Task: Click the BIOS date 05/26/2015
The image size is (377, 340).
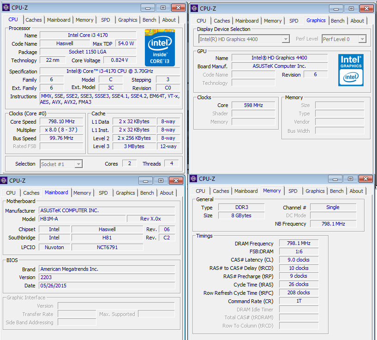Action: [107, 286]
